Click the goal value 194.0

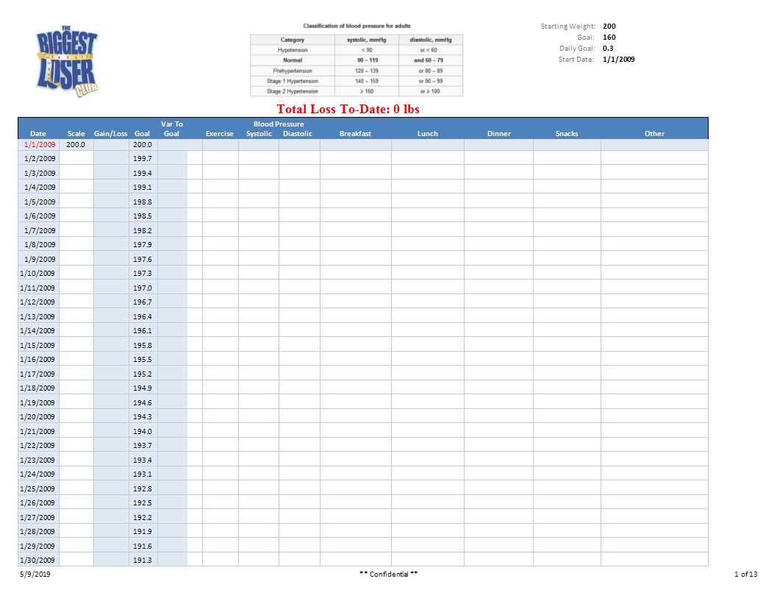pyautogui.click(x=143, y=431)
